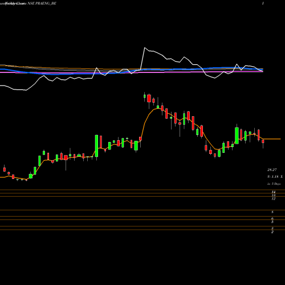Click the 28.27 price value
Viewport: 285px width, 285px height.
272,170
